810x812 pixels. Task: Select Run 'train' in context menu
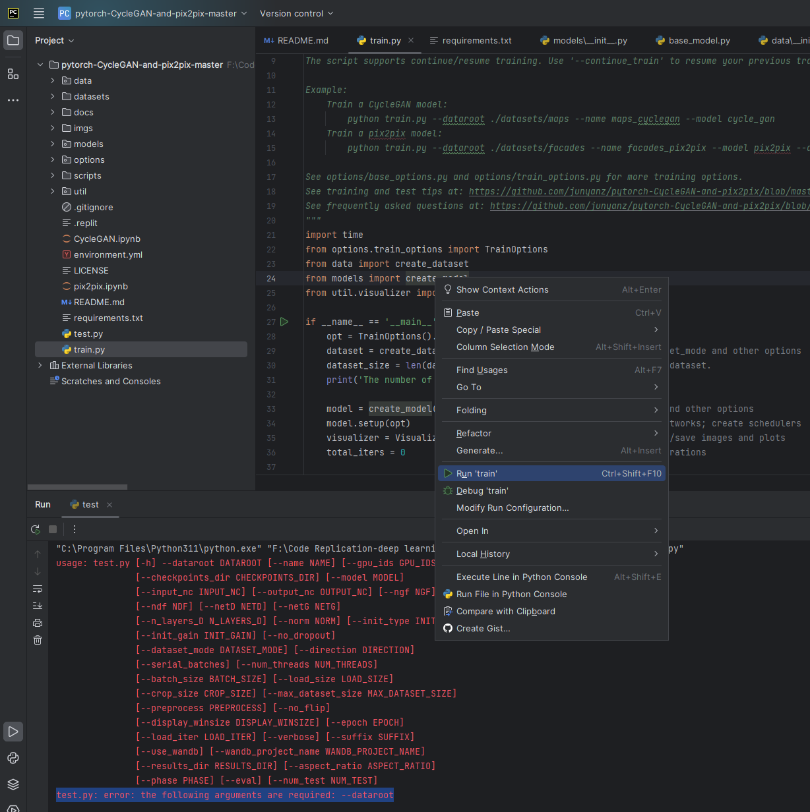pos(551,473)
